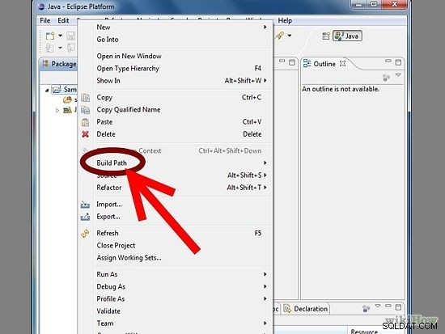The image size is (445, 334).
Task: Maximize the Outline view panel
Action: click(398, 62)
